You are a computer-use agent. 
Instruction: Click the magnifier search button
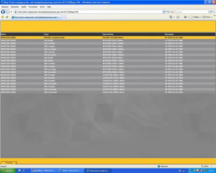coord(211,12)
